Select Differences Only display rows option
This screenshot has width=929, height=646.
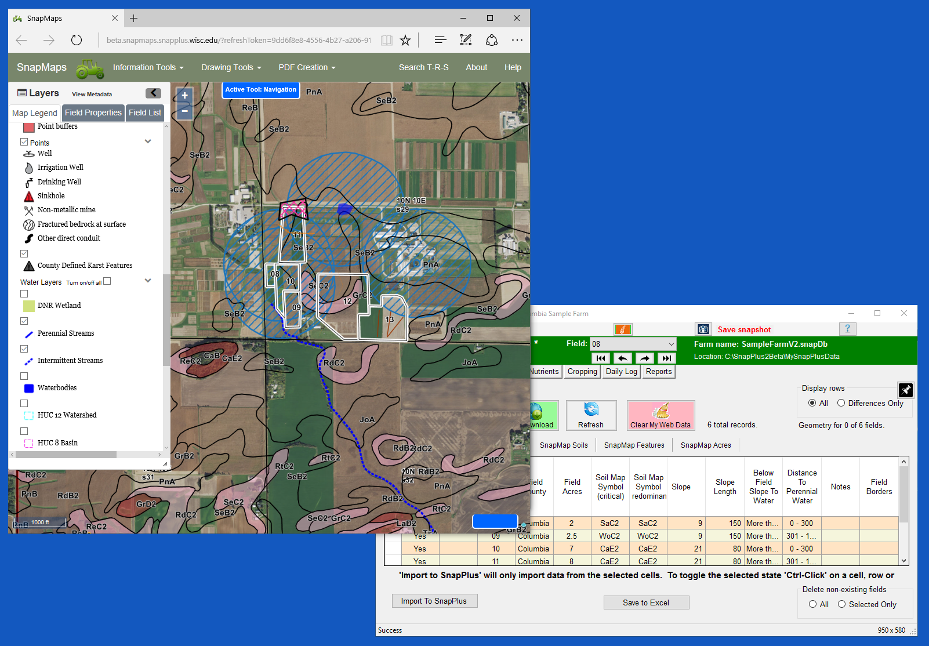(x=841, y=403)
